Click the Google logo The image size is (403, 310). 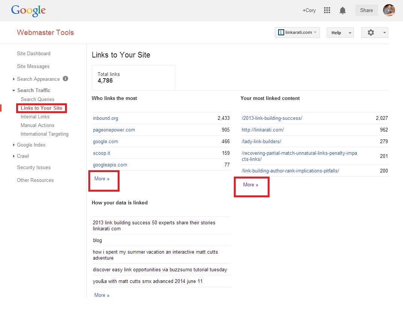point(29,11)
